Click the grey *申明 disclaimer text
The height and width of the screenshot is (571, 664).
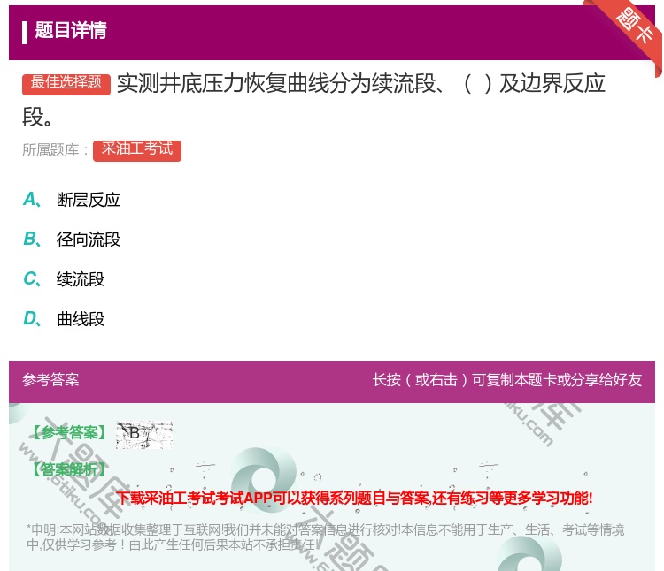(x=325, y=537)
